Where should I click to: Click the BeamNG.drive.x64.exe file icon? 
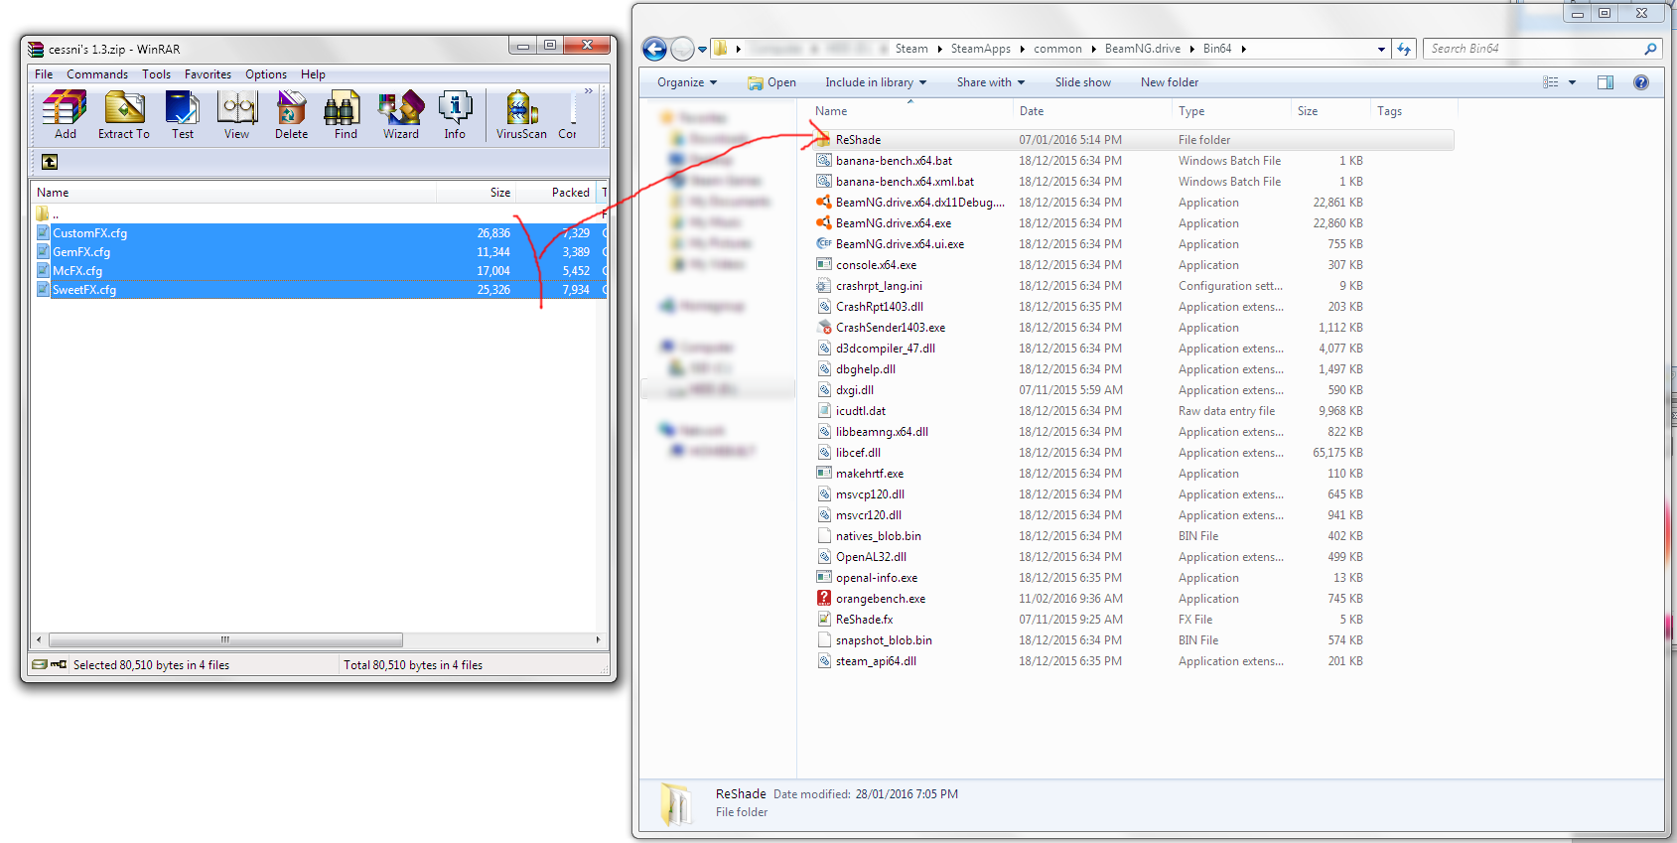tap(824, 223)
